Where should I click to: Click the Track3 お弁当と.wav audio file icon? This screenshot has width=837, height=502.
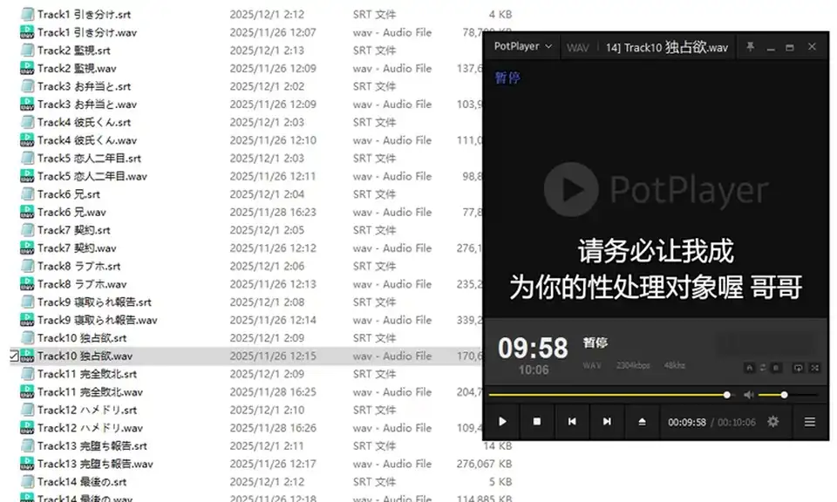(x=27, y=105)
